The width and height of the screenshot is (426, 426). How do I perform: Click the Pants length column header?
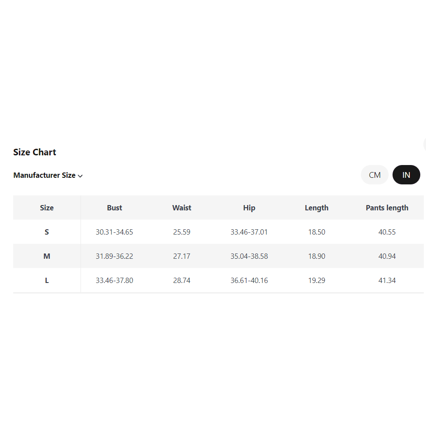pyautogui.click(x=387, y=208)
